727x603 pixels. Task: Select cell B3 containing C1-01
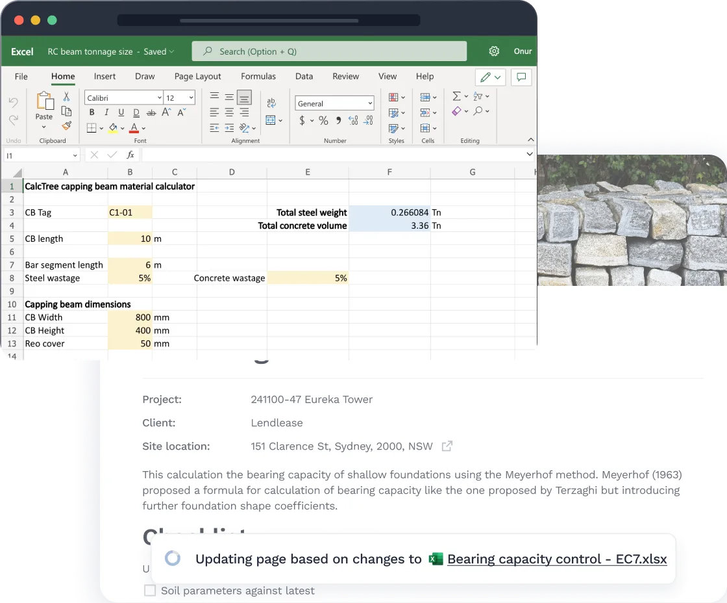click(130, 212)
